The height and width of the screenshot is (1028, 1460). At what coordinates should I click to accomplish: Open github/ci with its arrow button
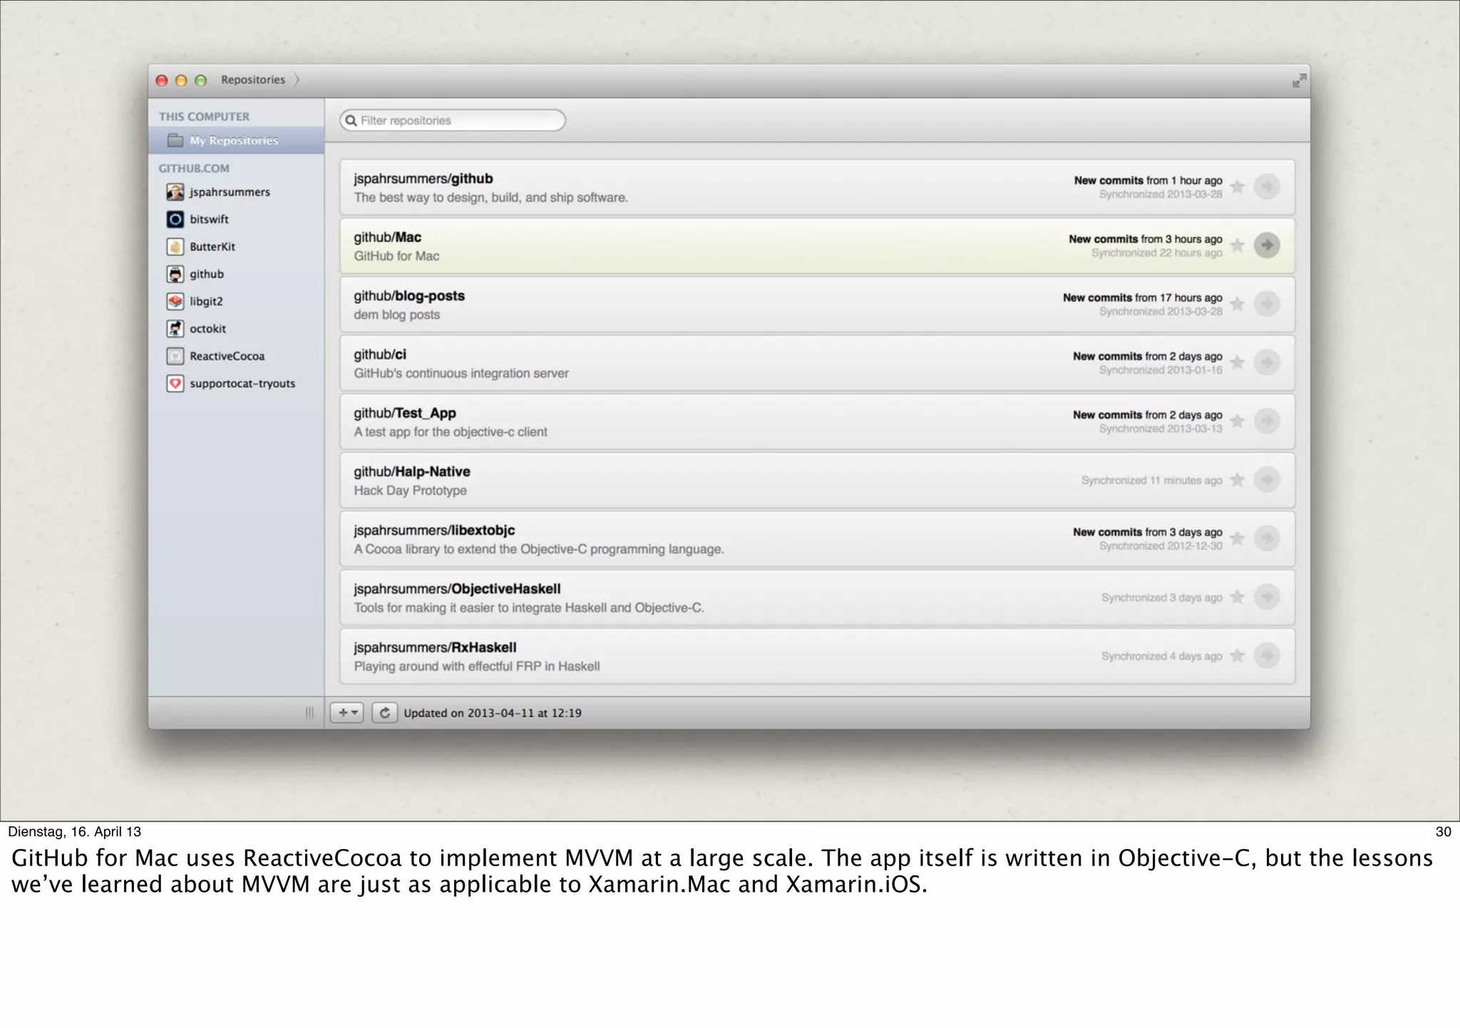coord(1267,362)
